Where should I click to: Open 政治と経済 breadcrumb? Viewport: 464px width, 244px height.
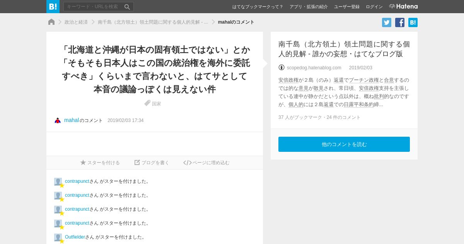click(76, 22)
